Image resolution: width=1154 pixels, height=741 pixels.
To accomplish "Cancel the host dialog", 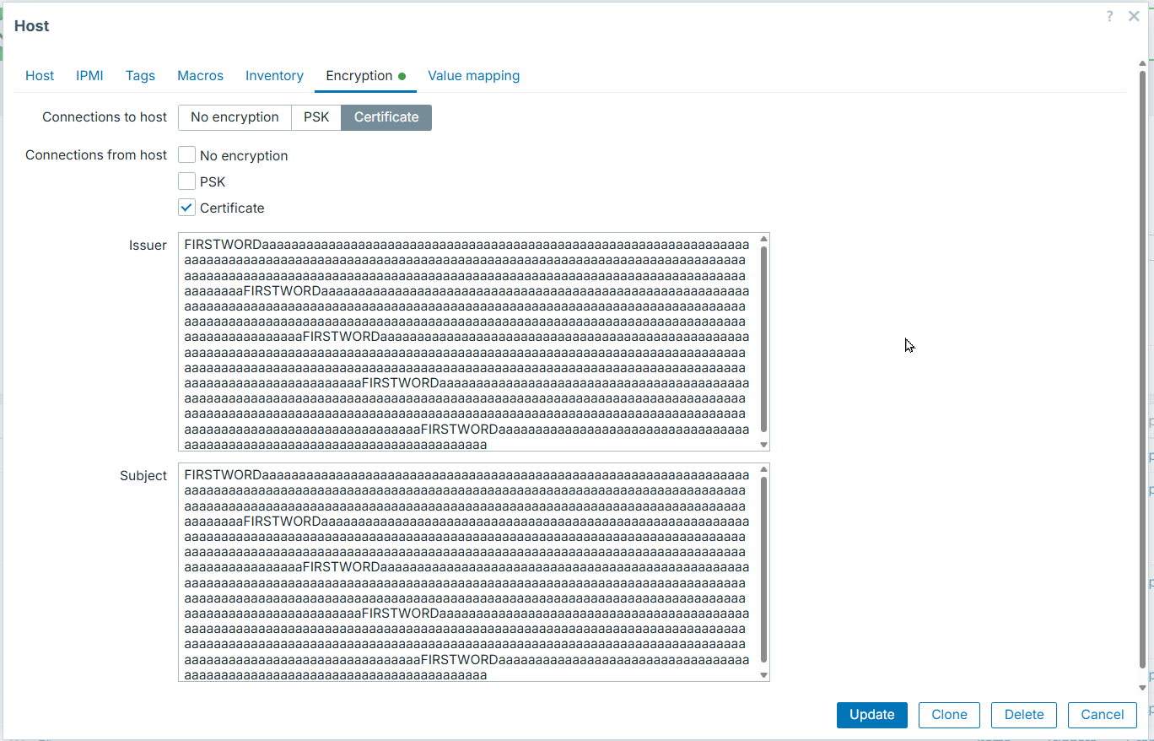I will point(1102,715).
